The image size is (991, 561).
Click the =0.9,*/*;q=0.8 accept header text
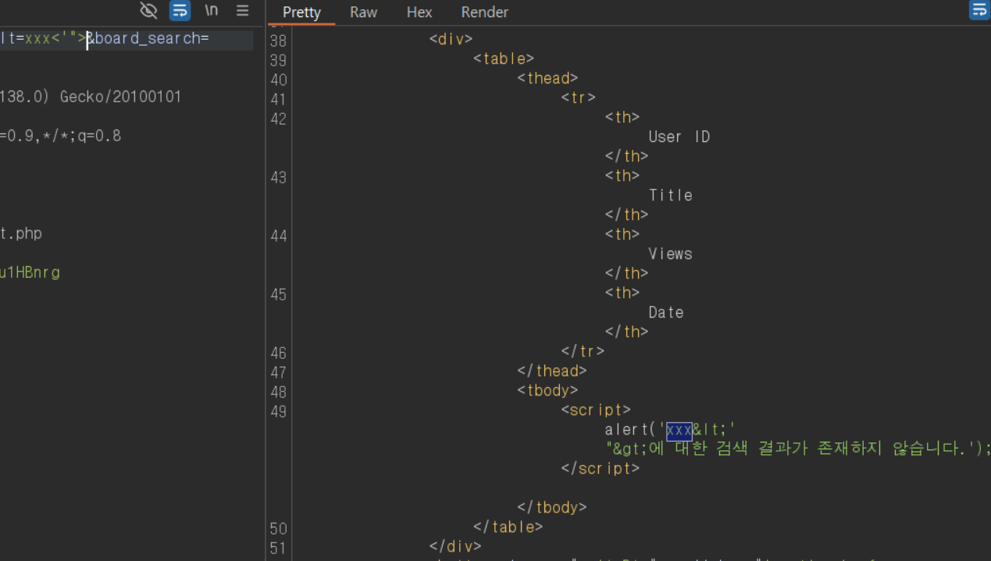tap(61, 136)
